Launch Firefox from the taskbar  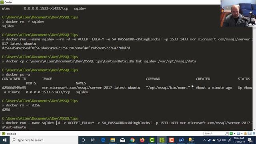142,140
